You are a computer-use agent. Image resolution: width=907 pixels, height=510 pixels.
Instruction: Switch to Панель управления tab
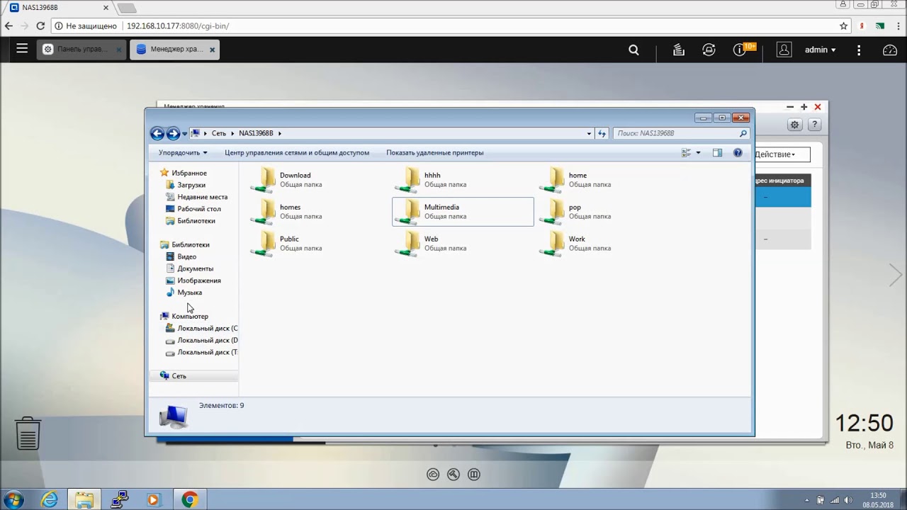(82, 50)
